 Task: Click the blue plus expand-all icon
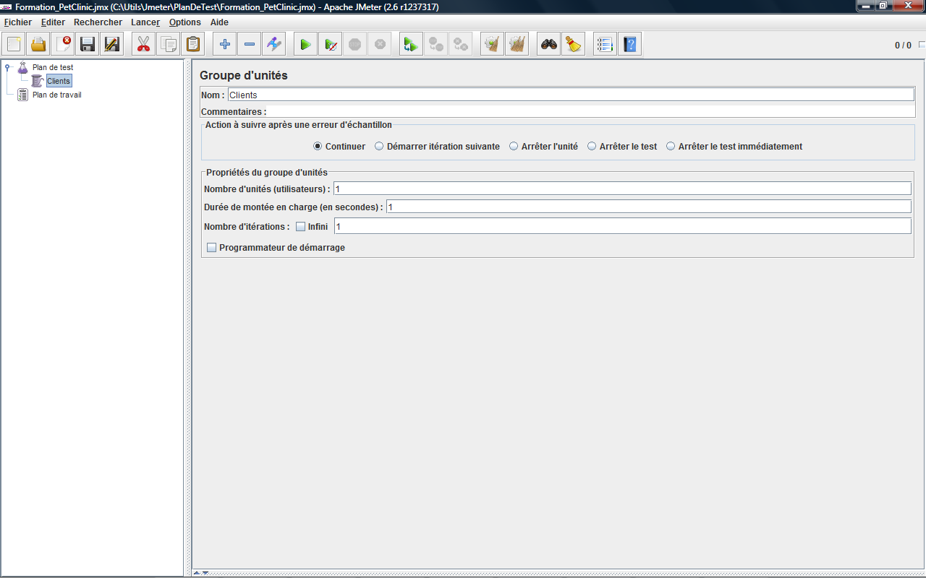click(225, 45)
